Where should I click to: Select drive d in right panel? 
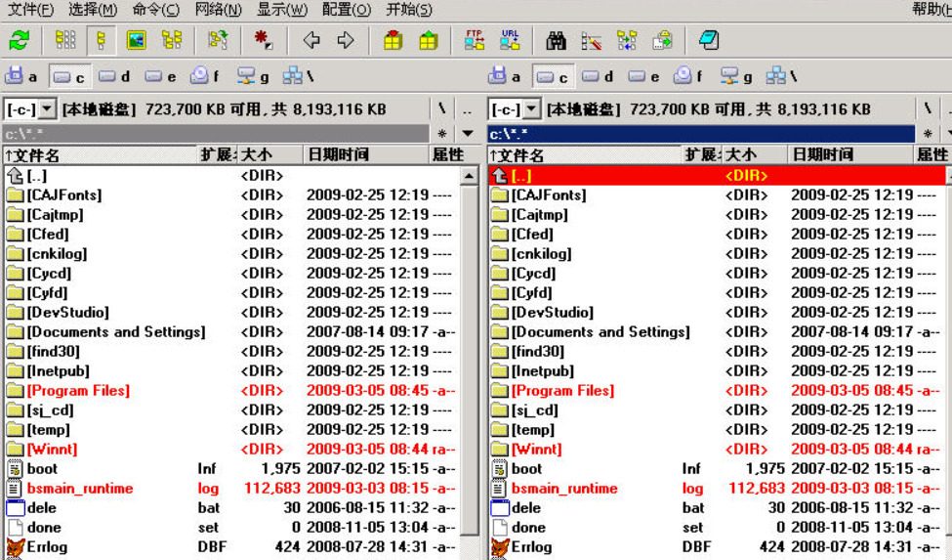point(598,76)
